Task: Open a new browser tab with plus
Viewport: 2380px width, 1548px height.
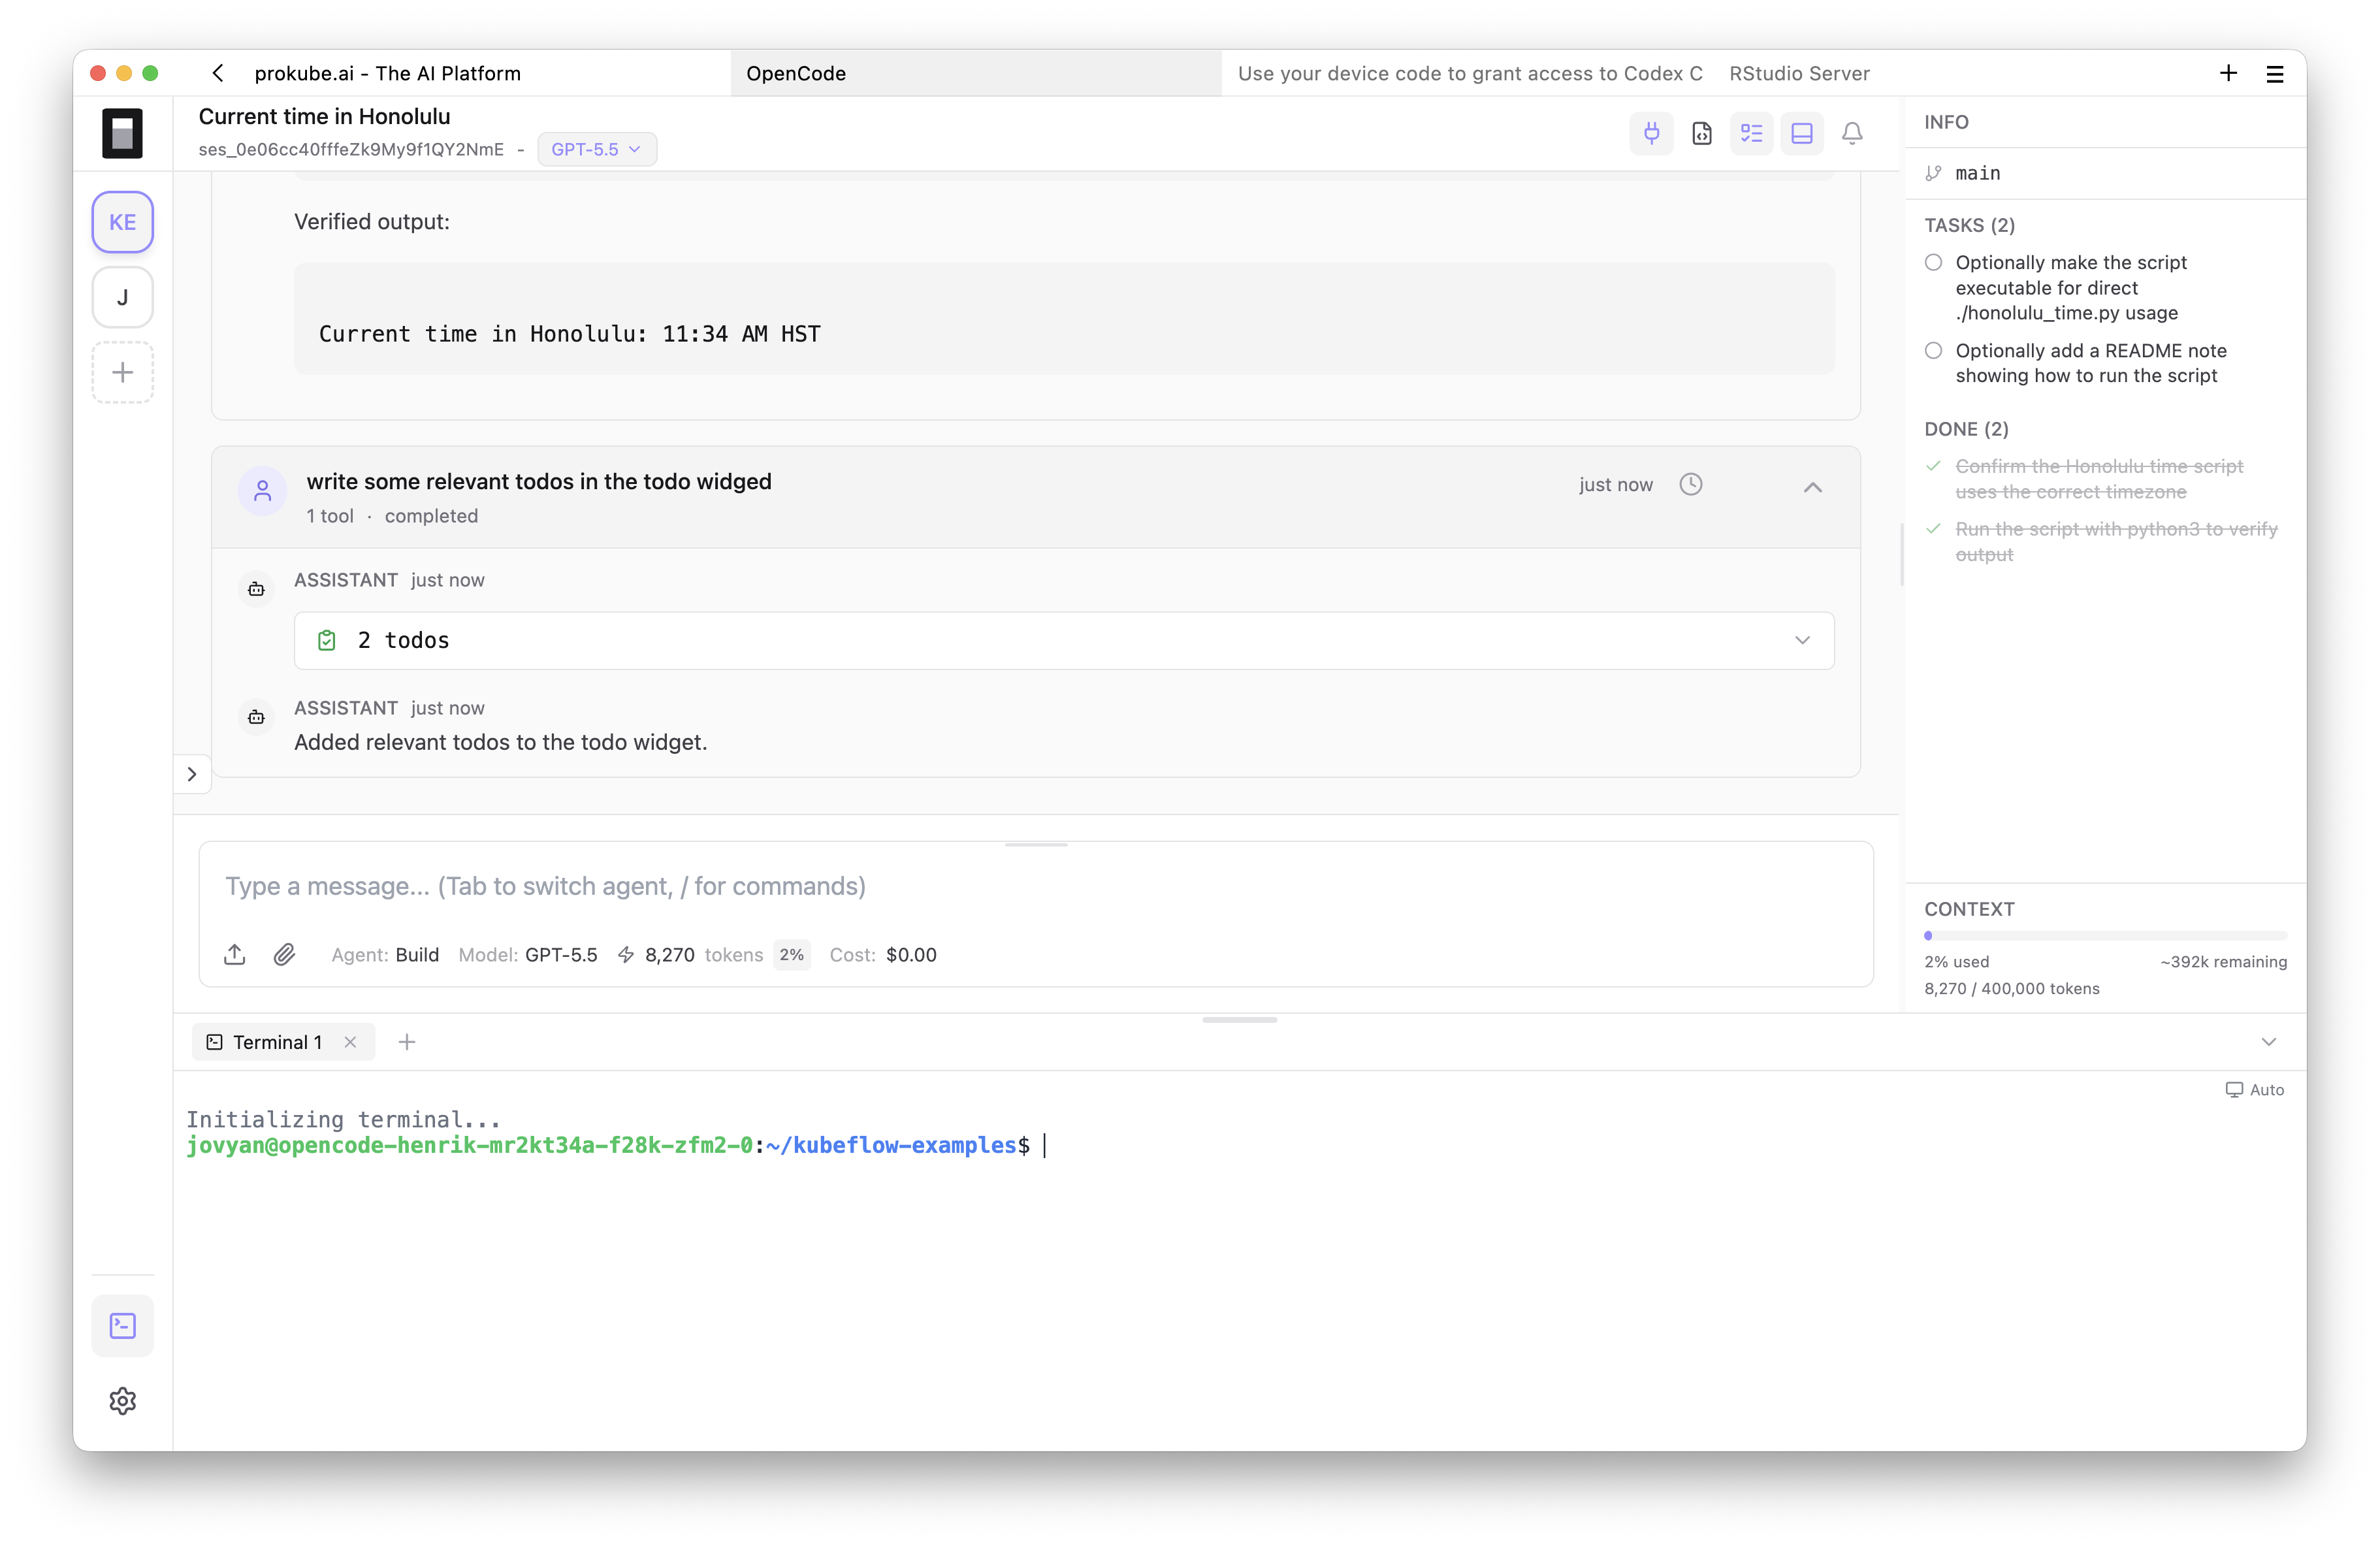Action: 2228,73
